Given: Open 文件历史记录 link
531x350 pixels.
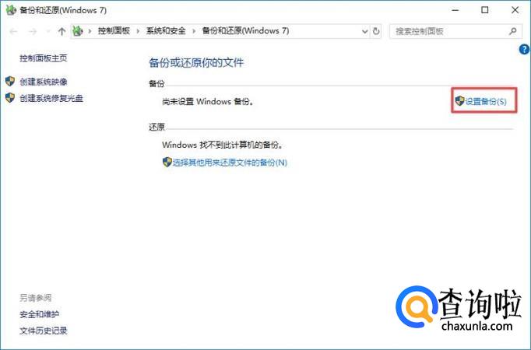Looking at the screenshot, I should pos(44,331).
